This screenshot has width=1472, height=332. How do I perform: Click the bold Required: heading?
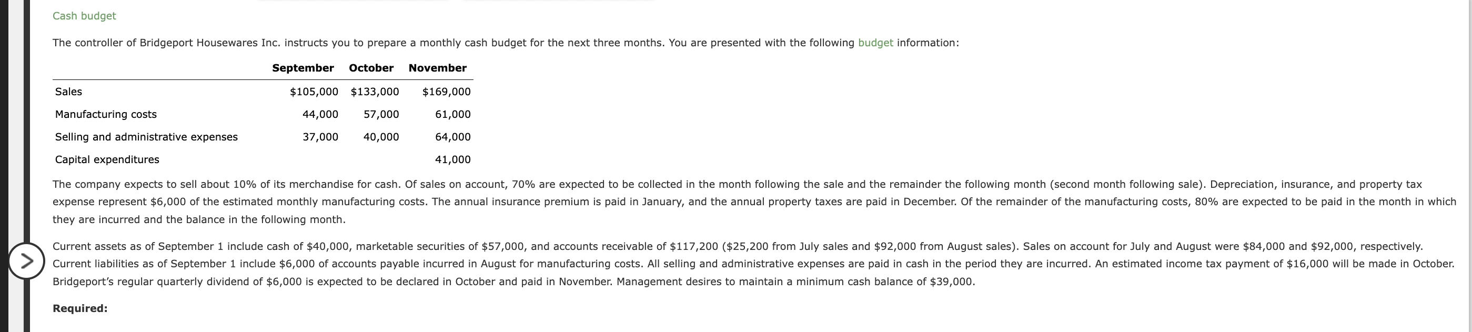click(x=80, y=308)
